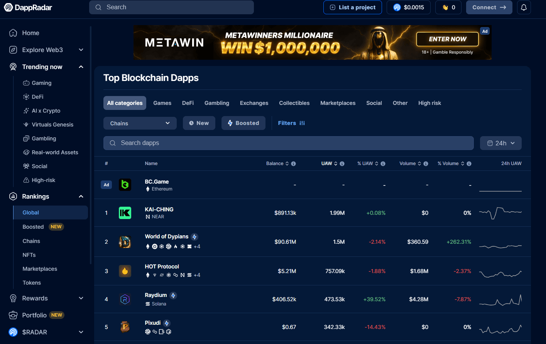
Task: Switch to the Games category tab
Action: pyautogui.click(x=162, y=103)
